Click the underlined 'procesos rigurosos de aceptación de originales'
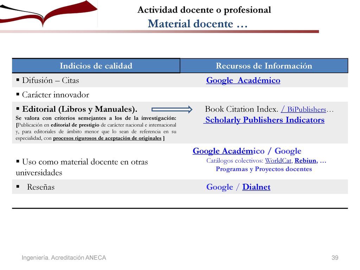The height and width of the screenshot is (270, 360). 107,138
